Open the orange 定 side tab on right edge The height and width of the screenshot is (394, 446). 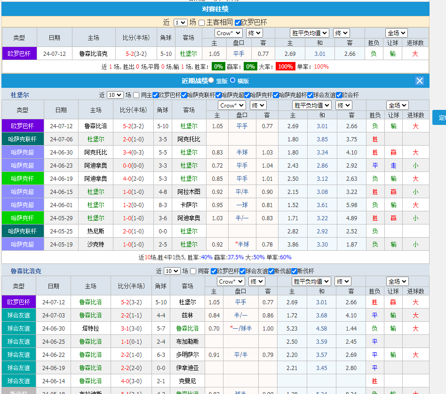point(441,118)
